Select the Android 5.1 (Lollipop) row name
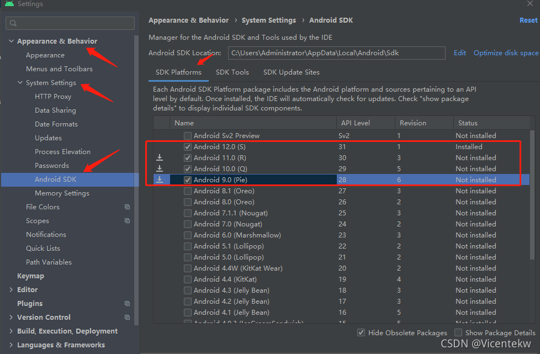The image size is (540, 354). [229, 246]
